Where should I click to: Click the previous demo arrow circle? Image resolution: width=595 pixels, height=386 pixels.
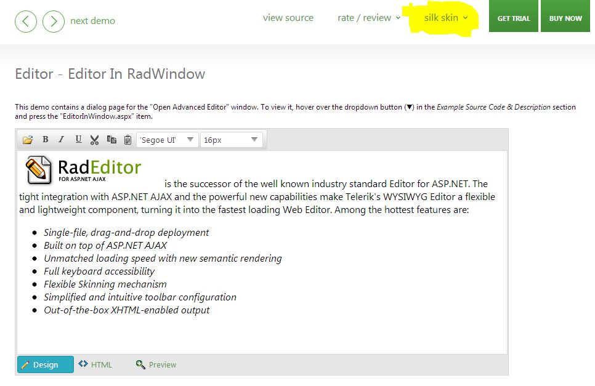click(x=26, y=21)
